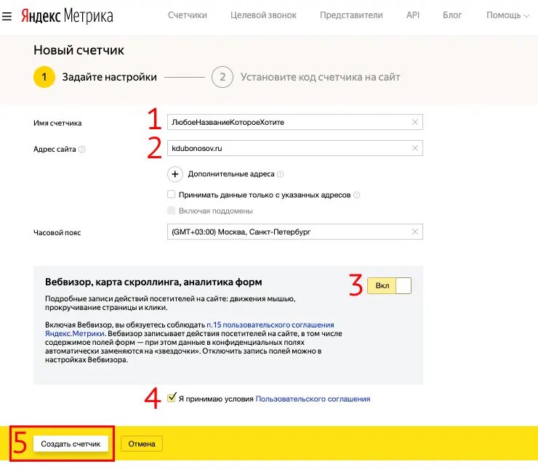Click the Отмена button
This screenshot has width=538, height=469.
(x=142, y=444)
